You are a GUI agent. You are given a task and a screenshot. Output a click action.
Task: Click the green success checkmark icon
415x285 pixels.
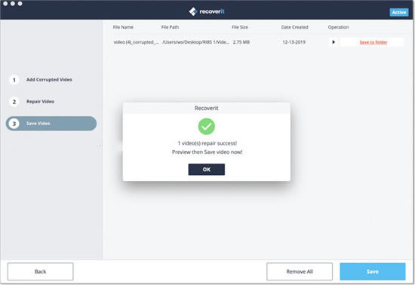(x=207, y=127)
